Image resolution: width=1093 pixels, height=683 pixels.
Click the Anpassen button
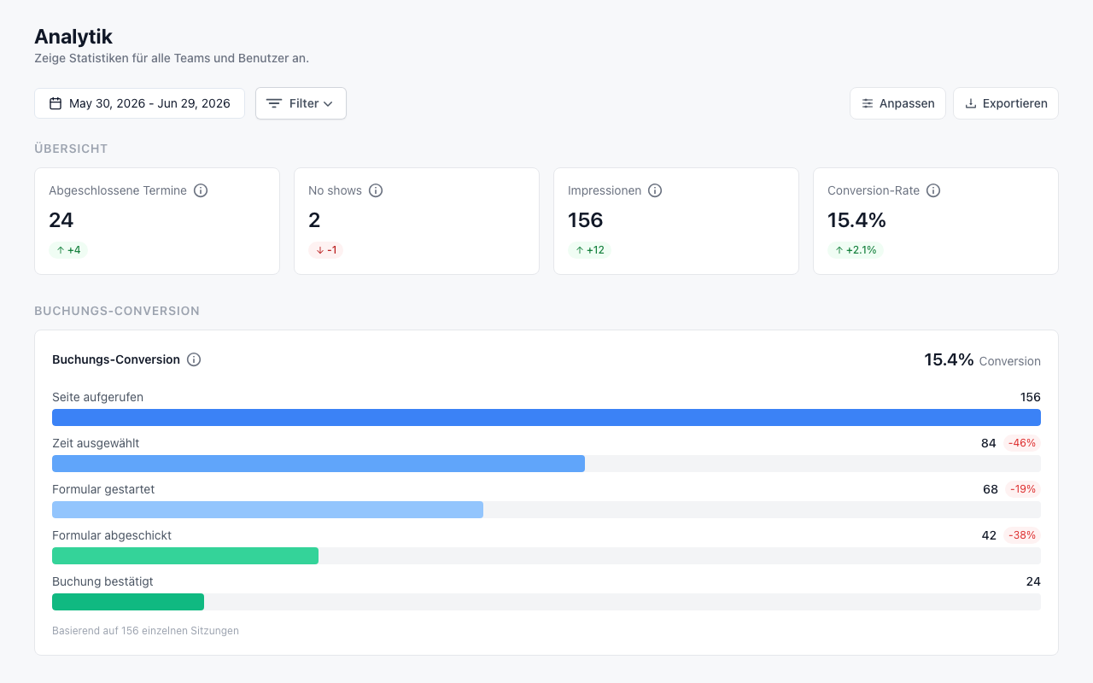[x=897, y=103]
